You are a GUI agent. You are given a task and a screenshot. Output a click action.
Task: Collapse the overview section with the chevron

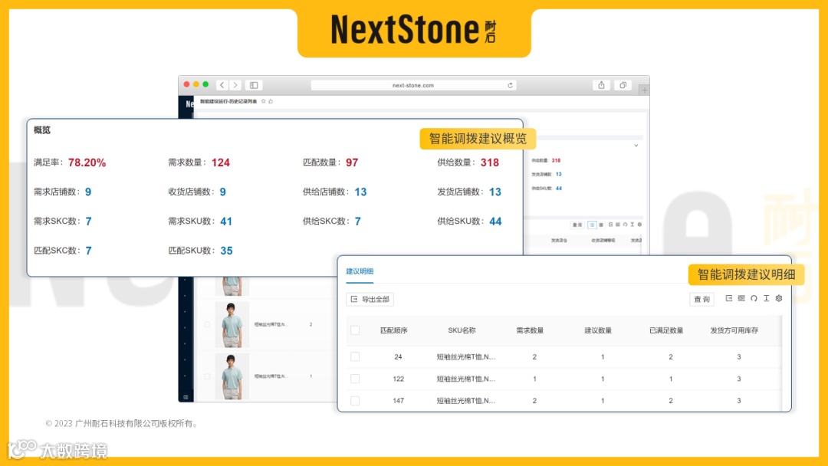636,145
